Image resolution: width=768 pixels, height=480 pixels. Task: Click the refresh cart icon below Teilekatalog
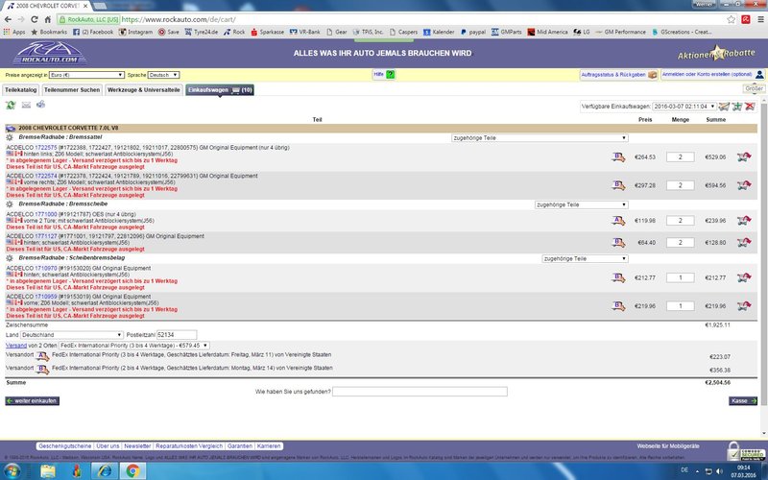click(x=11, y=105)
